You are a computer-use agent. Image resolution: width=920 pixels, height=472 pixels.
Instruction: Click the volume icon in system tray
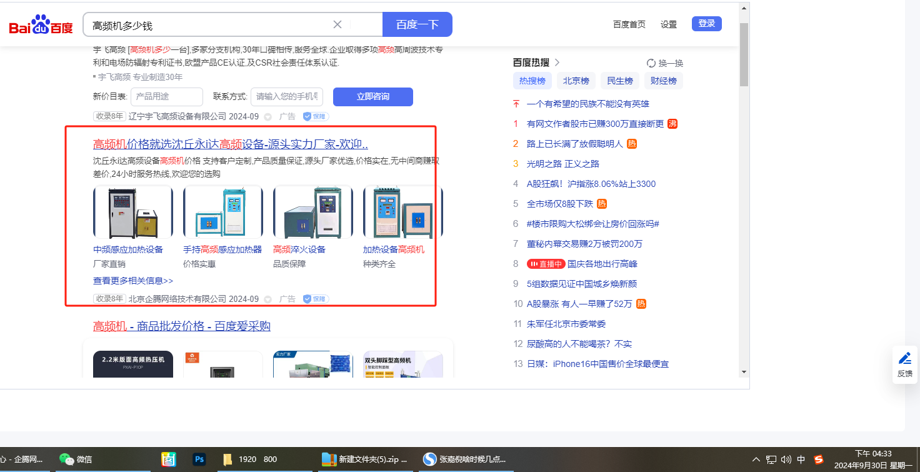coord(786,459)
